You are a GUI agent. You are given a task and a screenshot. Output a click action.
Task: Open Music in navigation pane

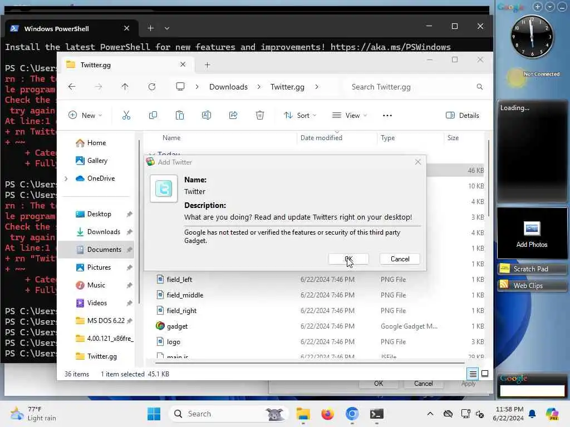point(96,285)
